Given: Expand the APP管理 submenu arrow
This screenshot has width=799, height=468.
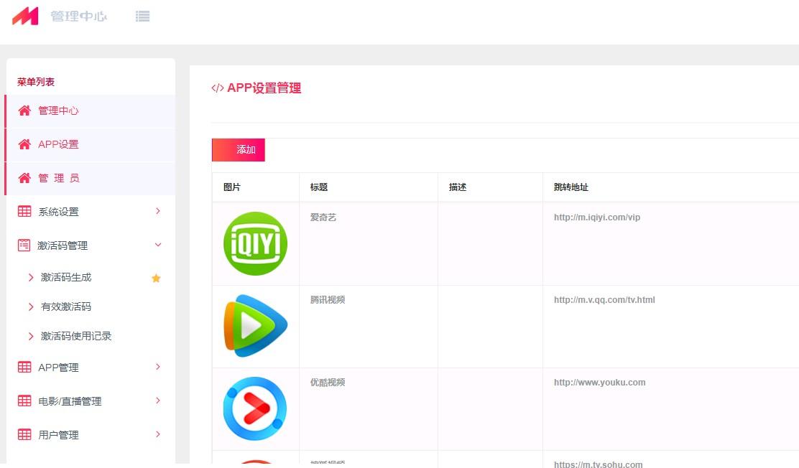Looking at the screenshot, I should tap(158, 367).
